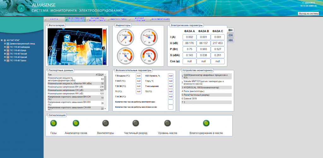The image size is (323, 158).
Task: Click the green Газы alarm indicator
Action: [x=54, y=123]
